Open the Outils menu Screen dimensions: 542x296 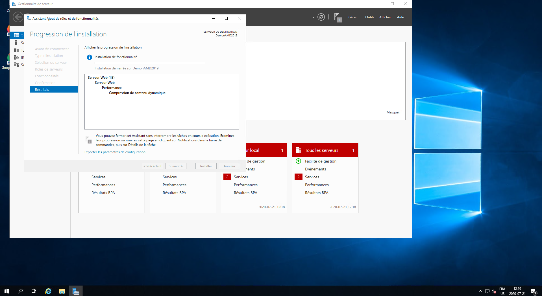click(369, 17)
